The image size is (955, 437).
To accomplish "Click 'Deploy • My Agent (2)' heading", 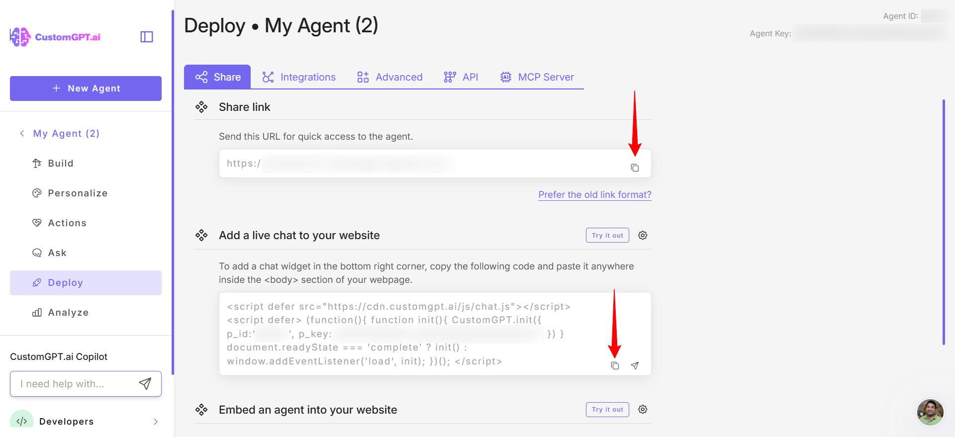I will pos(281,25).
